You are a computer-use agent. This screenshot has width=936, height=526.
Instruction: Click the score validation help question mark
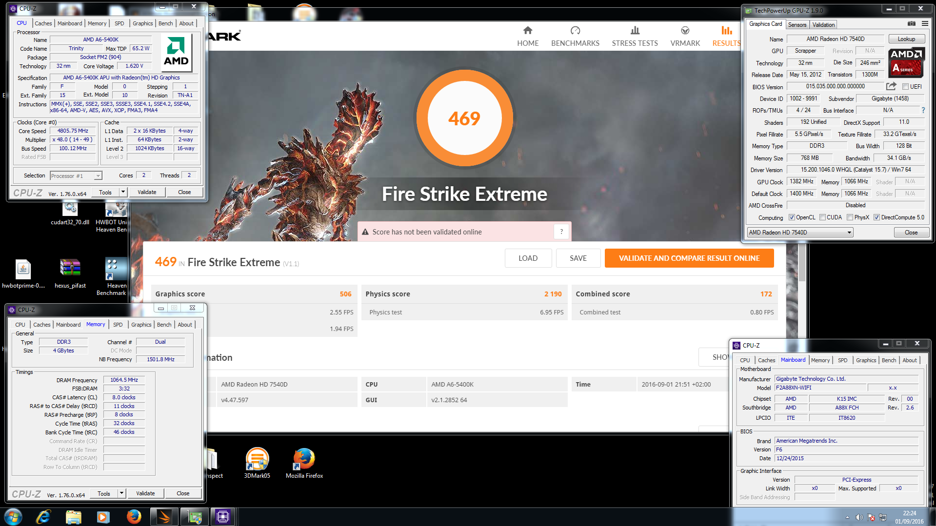(x=561, y=232)
